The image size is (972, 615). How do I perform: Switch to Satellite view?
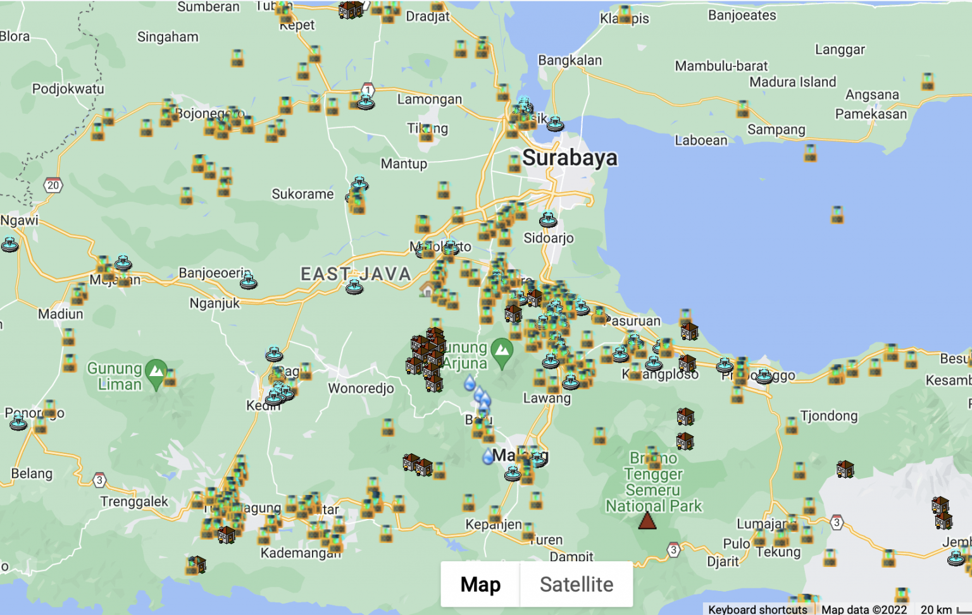pyautogui.click(x=576, y=585)
